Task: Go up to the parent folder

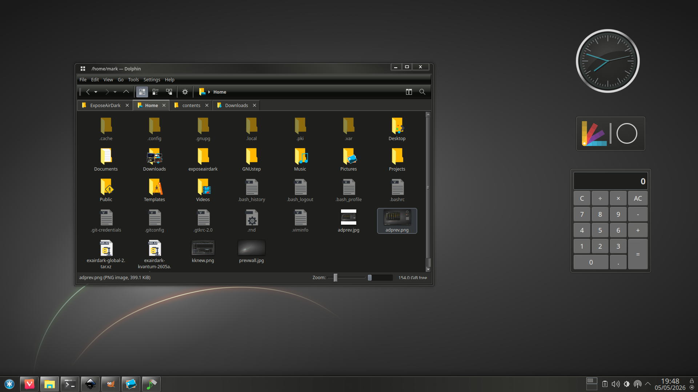Action: pyautogui.click(x=126, y=92)
